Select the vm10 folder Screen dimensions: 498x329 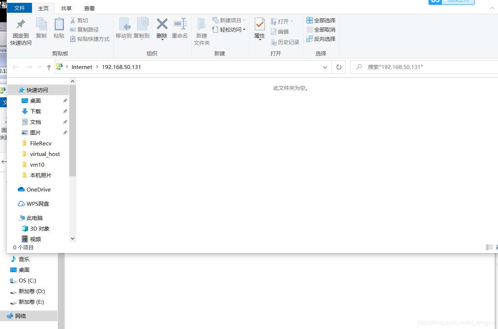pyautogui.click(x=38, y=164)
